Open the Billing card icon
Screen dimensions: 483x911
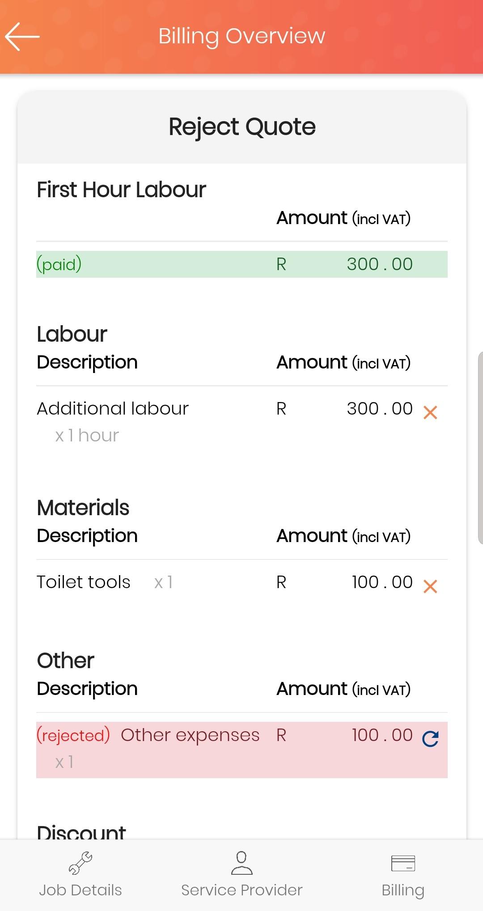pyautogui.click(x=403, y=863)
